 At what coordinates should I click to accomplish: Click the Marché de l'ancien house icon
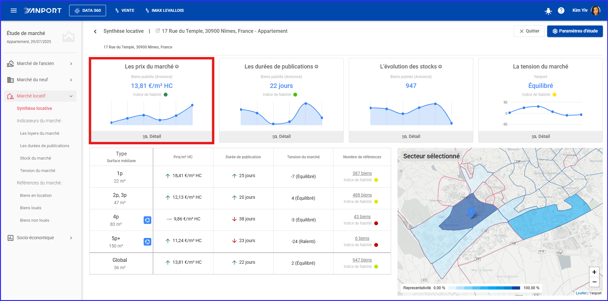(11, 64)
